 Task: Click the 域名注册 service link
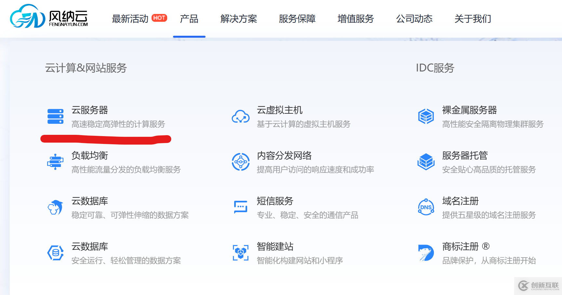[460, 201]
